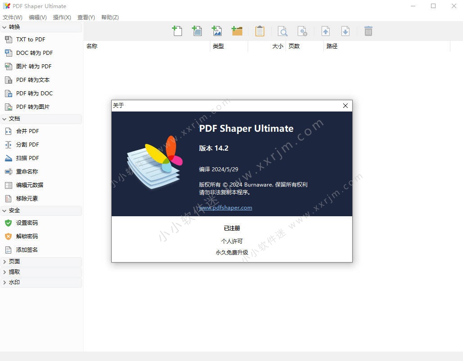Open the 帮助(Z) menu

tap(110, 18)
